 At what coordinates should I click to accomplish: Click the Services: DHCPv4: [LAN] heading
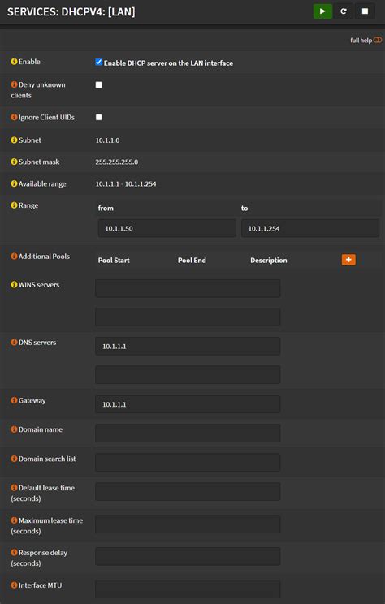(71, 11)
